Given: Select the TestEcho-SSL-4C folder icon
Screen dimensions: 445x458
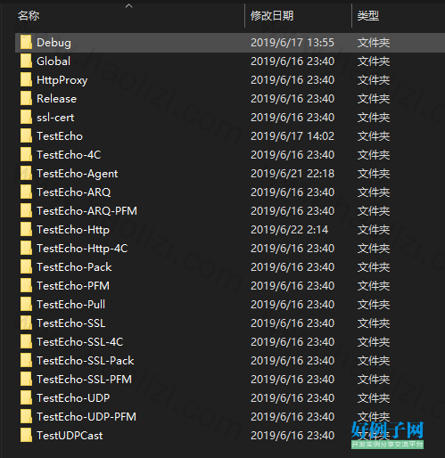Looking at the screenshot, I should click(x=26, y=342).
